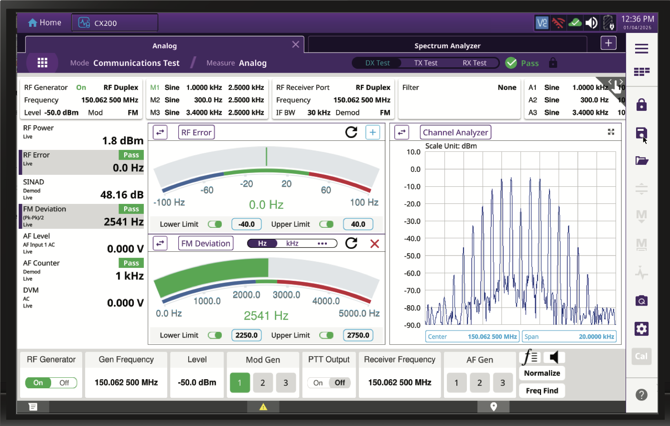Image resolution: width=670 pixels, height=426 pixels.
Task: Edit the Span frequency field
Action: point(568,337)
